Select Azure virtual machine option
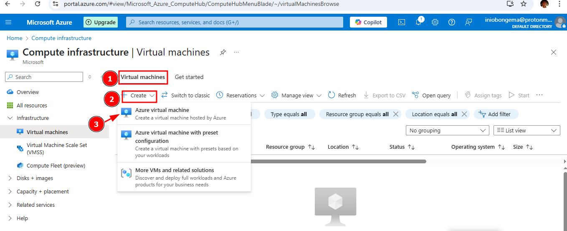The height and width of the screenshot is (231, 567). click(184, 114)
